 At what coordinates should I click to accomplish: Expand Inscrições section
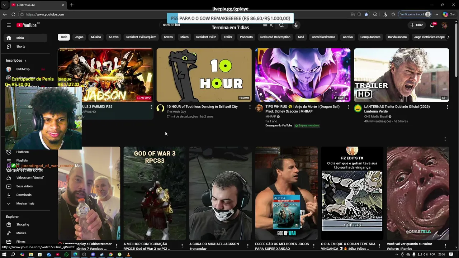[x=16, y=61]
